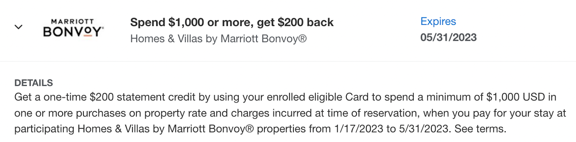This screenshot has height=142, width=576.
Task: Open 'See terms.' at end of details
Action: click(480, 129)
